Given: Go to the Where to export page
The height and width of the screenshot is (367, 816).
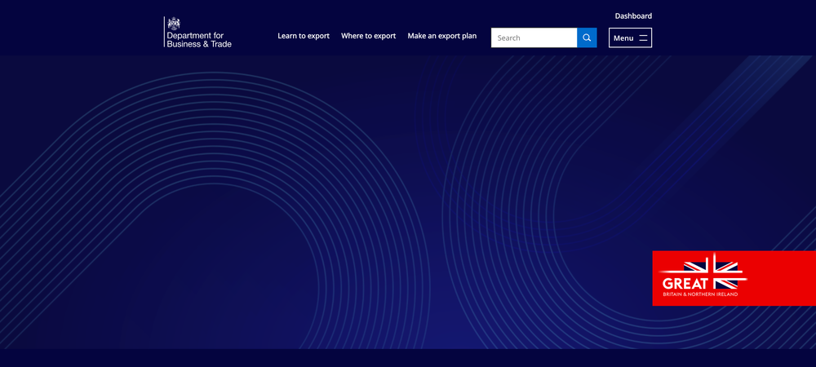Looking at the screenshot, I should [369, 36].
